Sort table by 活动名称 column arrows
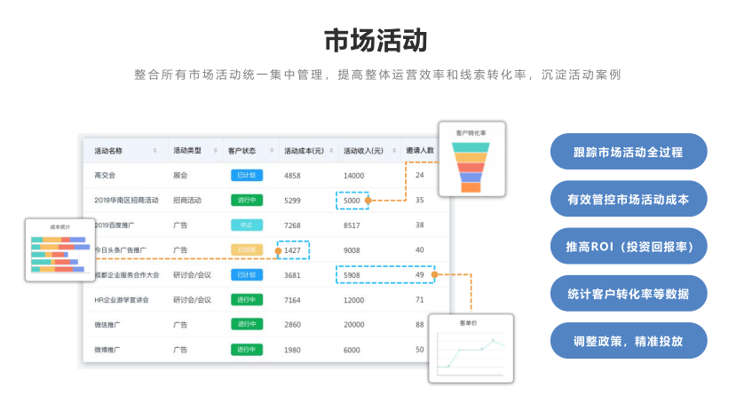 pos(154,151)
